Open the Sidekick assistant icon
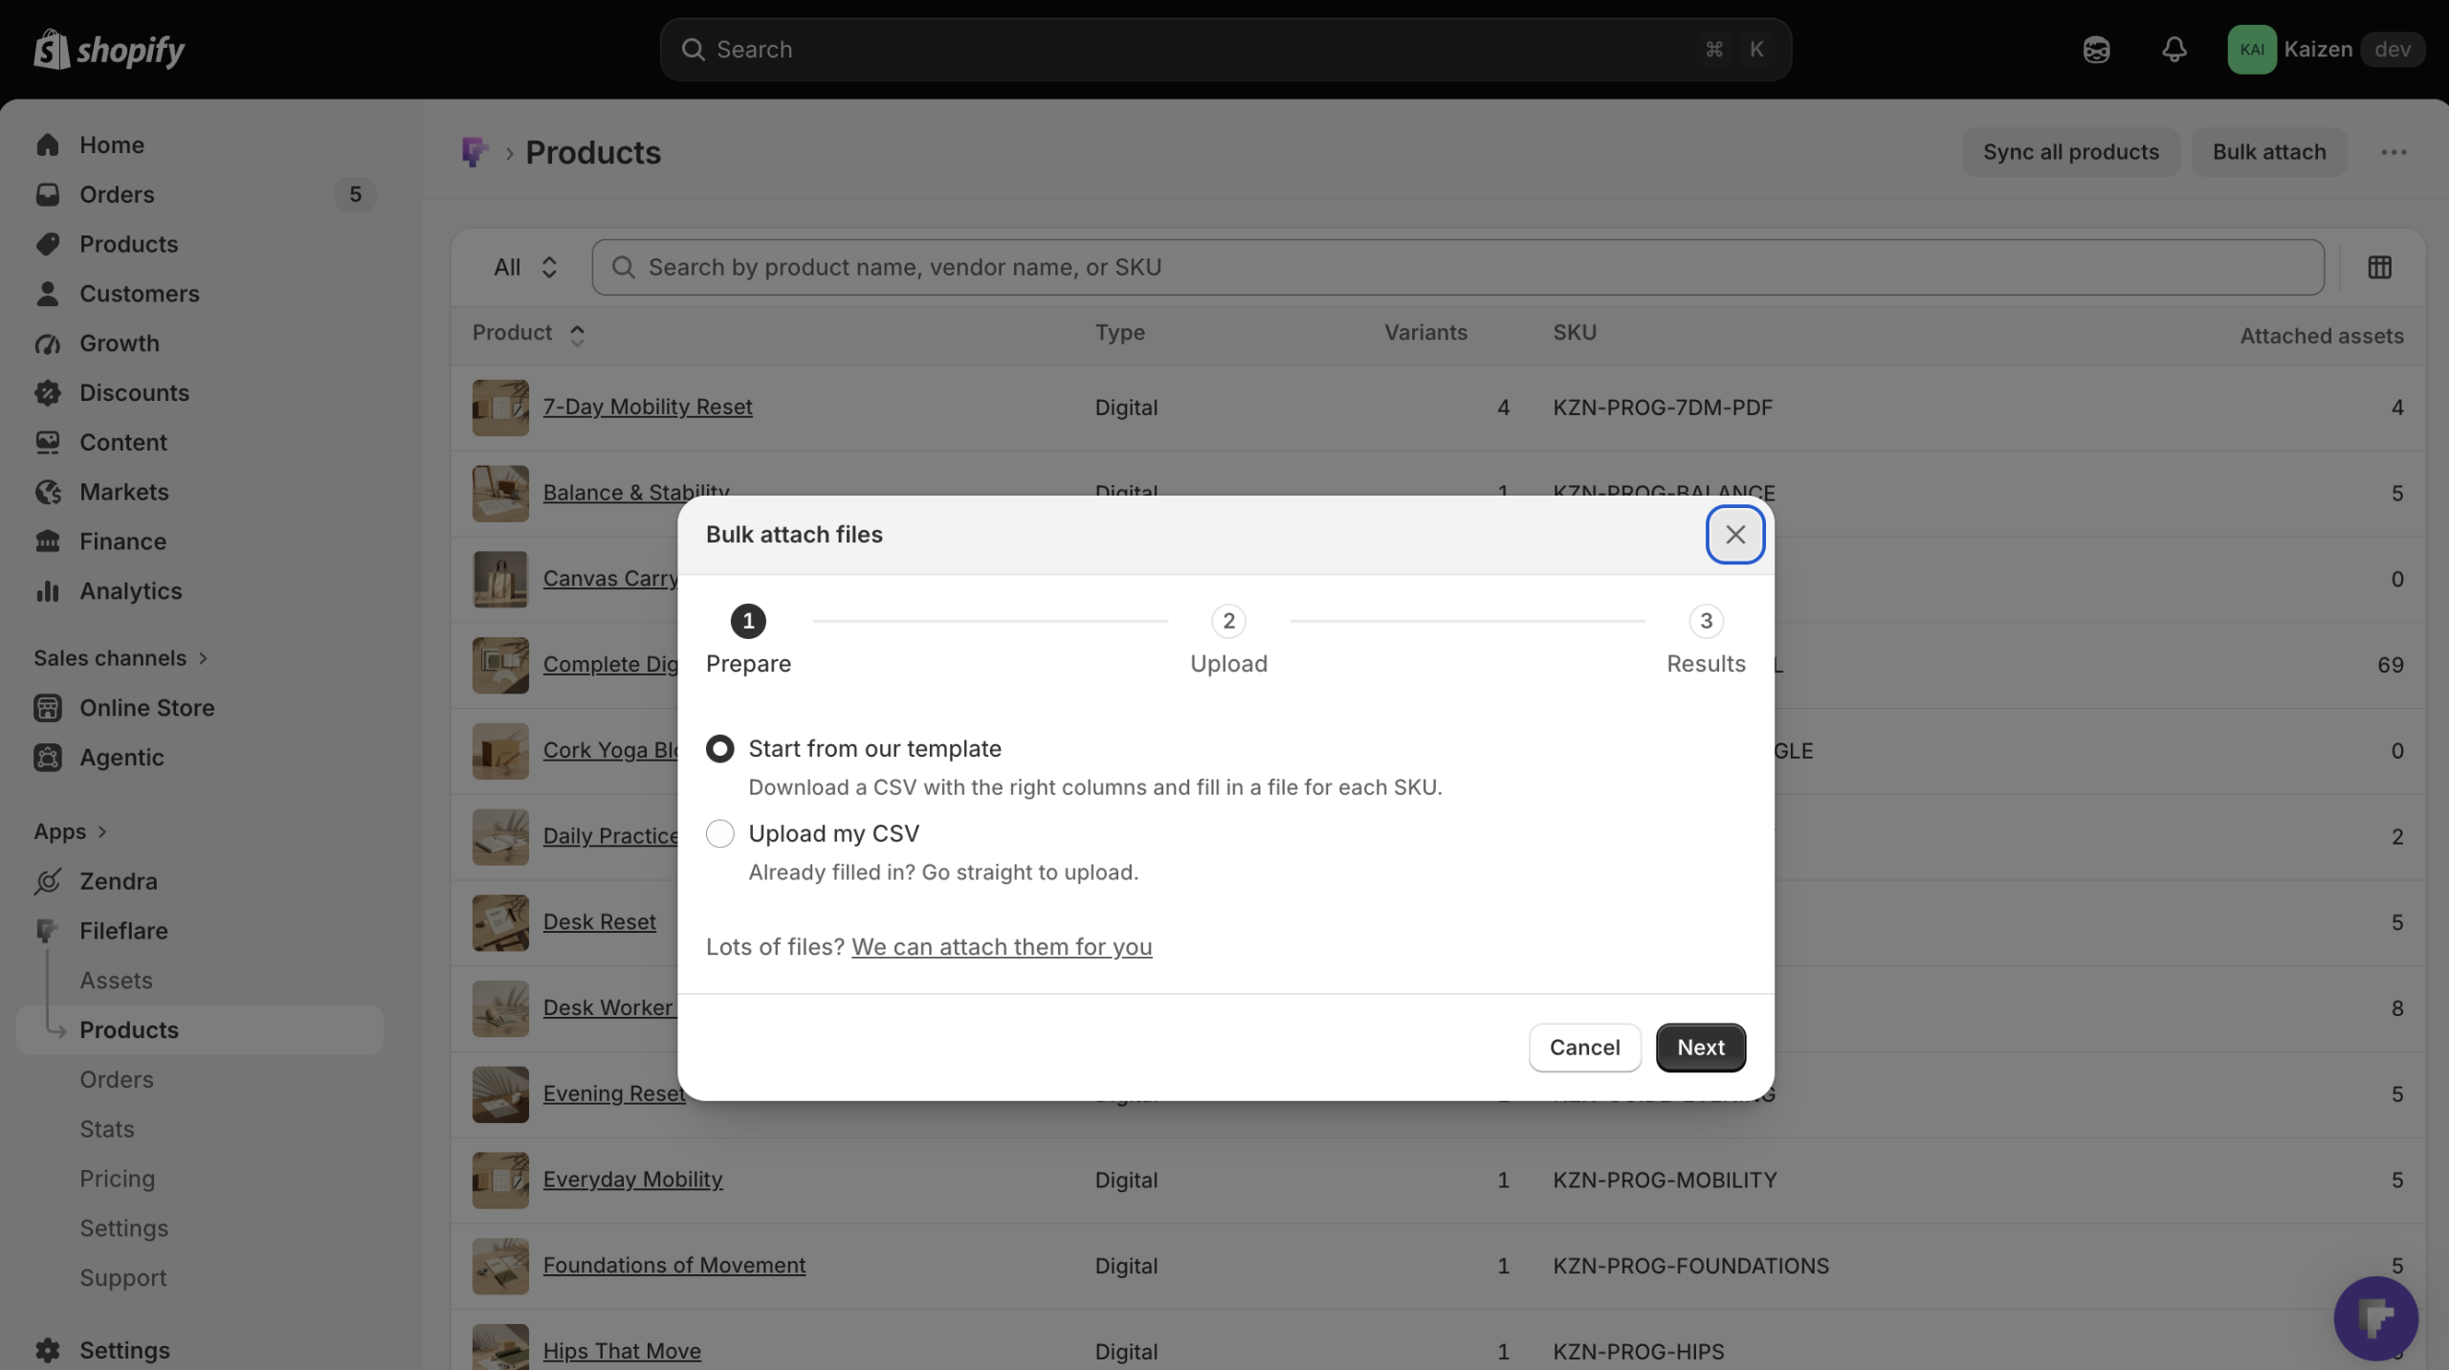 [2096, 50]
